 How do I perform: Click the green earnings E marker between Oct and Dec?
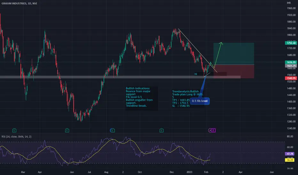[161, 130]
